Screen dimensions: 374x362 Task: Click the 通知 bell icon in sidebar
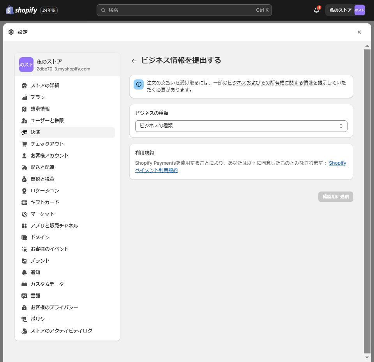tap(24, 272)
